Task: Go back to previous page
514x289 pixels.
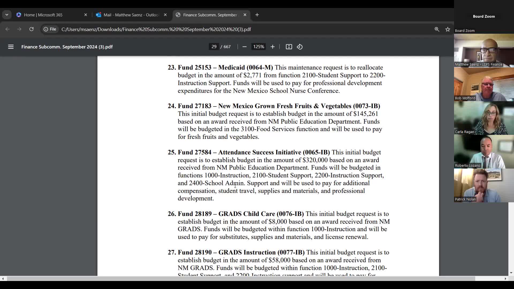Action: coord(7,29)
